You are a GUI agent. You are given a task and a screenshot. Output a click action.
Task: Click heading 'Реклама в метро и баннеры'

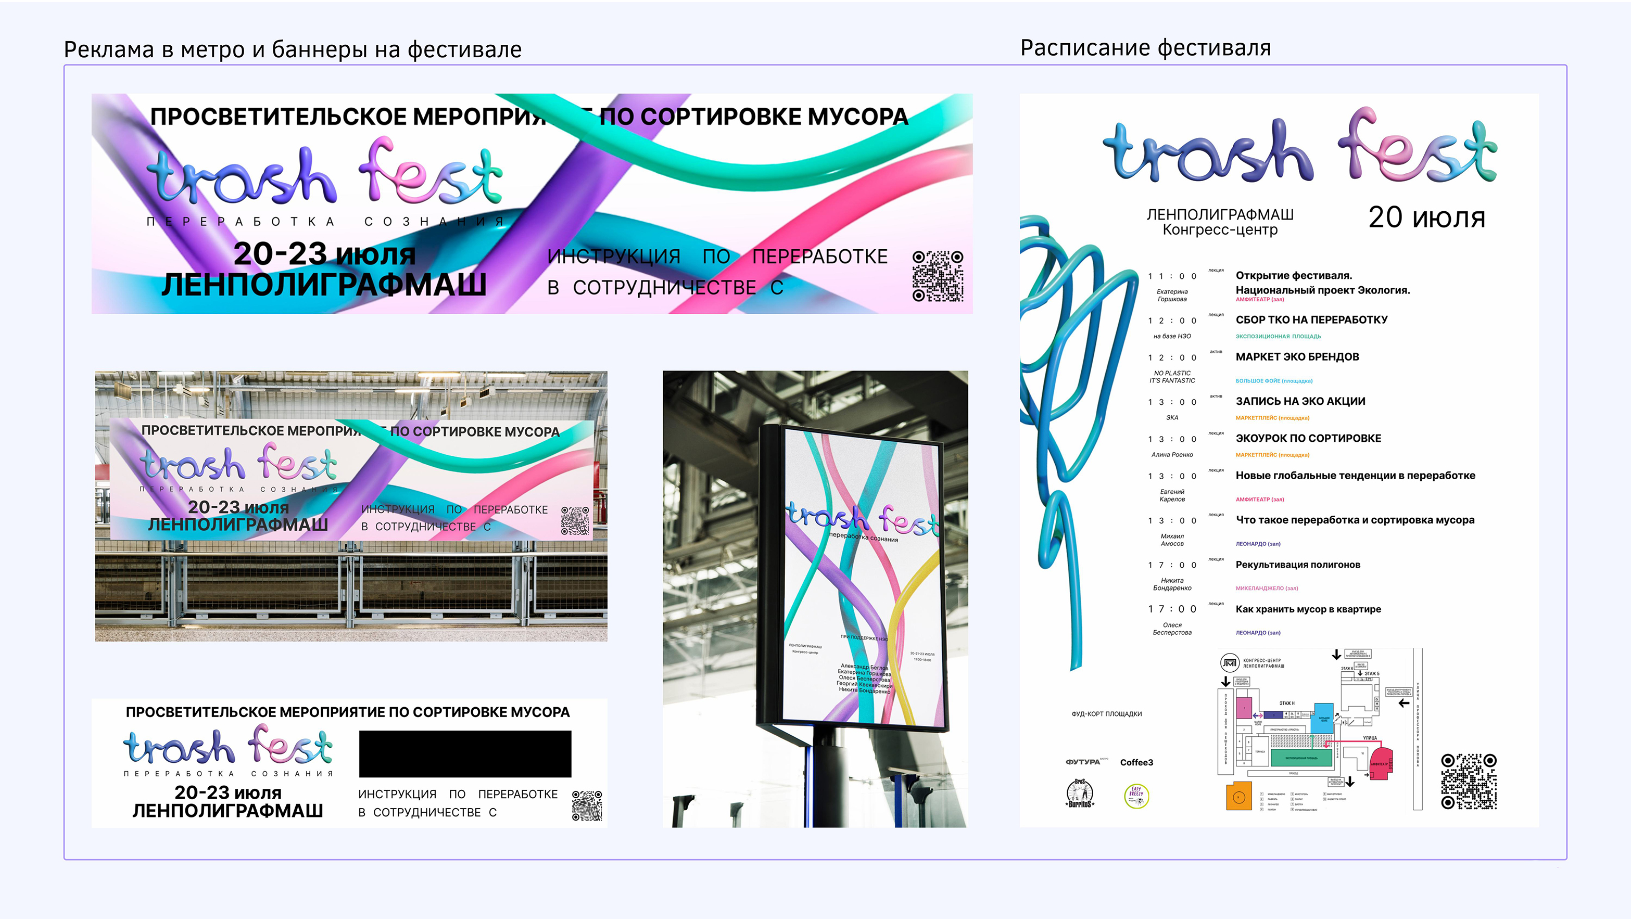click(x=293, y=49)
